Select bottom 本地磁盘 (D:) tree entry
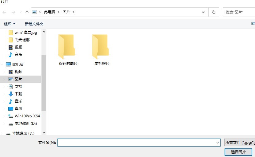Viewport: 255px width, 157px height. 23,133
